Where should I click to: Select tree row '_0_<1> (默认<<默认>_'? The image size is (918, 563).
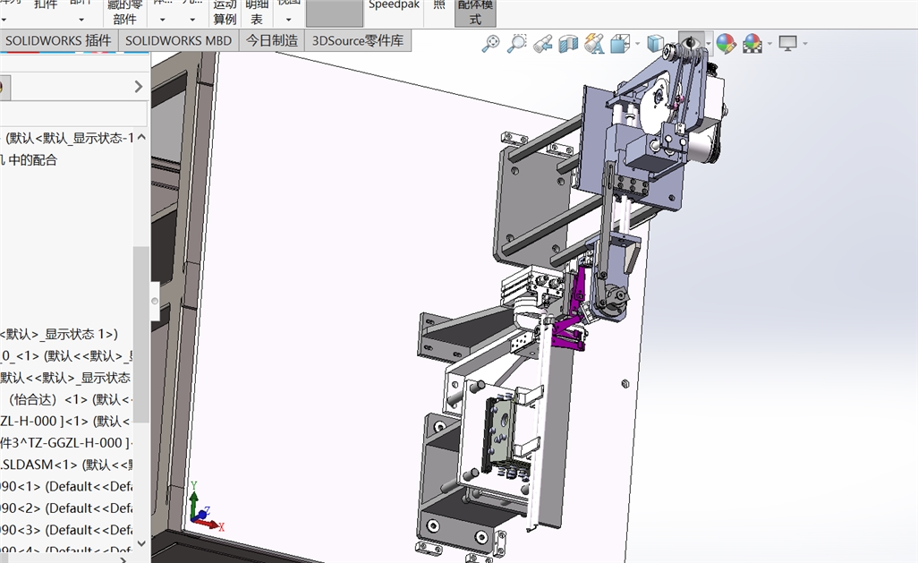click(x=67, y=356)
